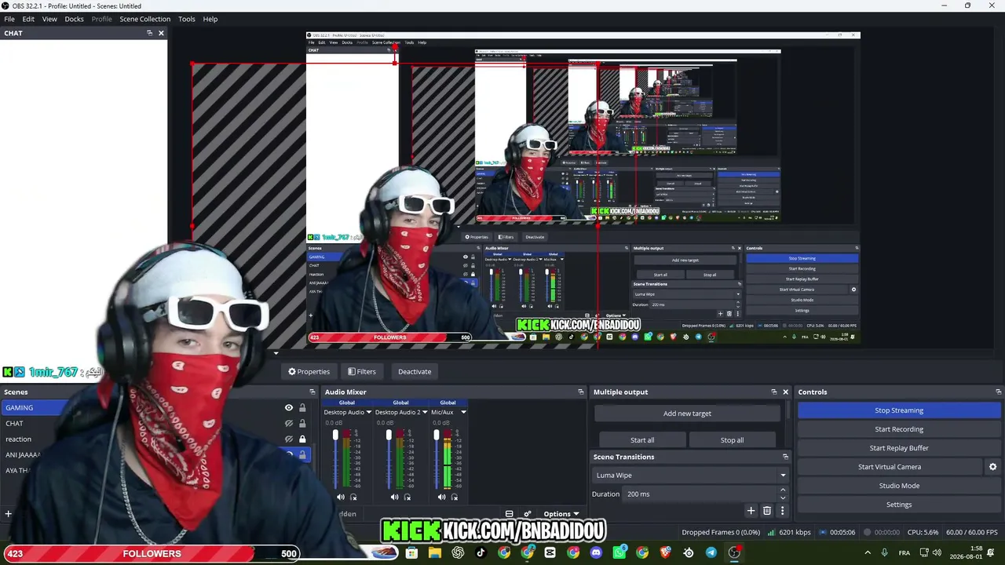Open source Properties
Viewport: 1005px width, 565px height.
click(x=309, y=371)
